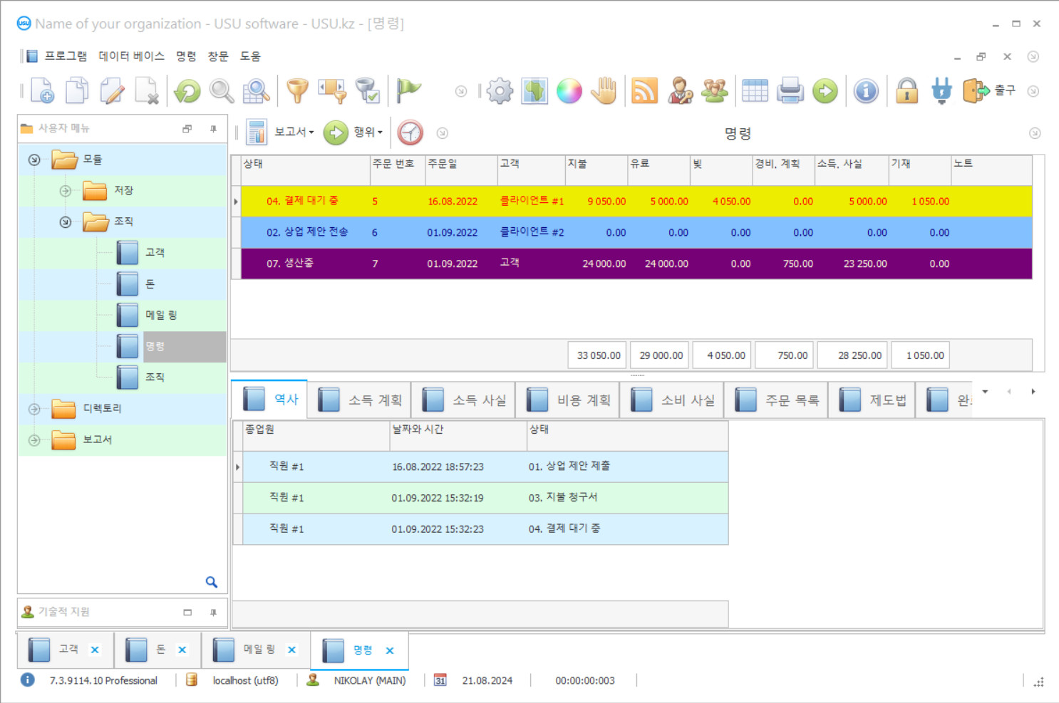Click the copy record icon

click(77, 91)
